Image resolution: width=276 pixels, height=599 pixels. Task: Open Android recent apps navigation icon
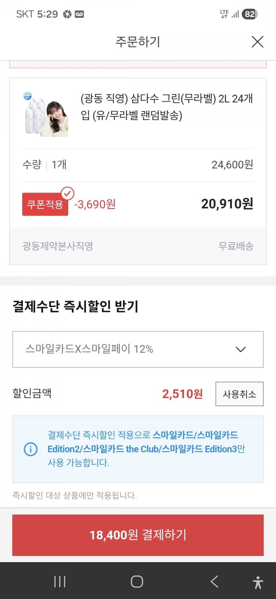click(59, 581)
